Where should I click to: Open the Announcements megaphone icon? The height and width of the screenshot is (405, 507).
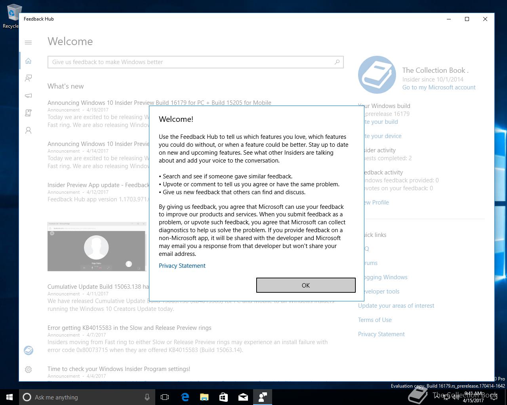(28, 95)
